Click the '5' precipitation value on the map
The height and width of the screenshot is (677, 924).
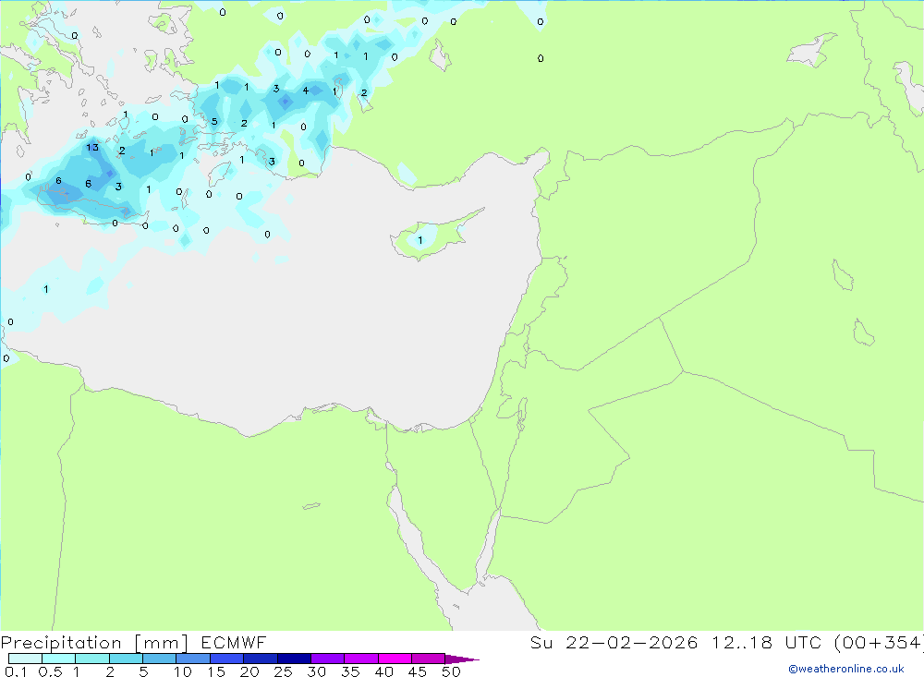(214, 121)
